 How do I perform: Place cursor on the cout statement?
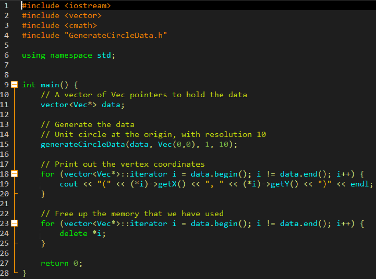(x=69, y=184)
